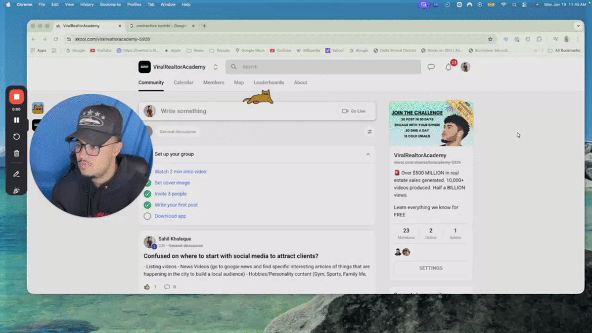Open the Bookmarks menu in the menu bar
This screenshot has height=333, width=592.
(110, 4)
